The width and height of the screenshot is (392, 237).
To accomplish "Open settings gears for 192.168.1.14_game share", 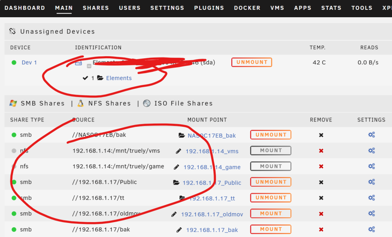I will click(372, 166).
